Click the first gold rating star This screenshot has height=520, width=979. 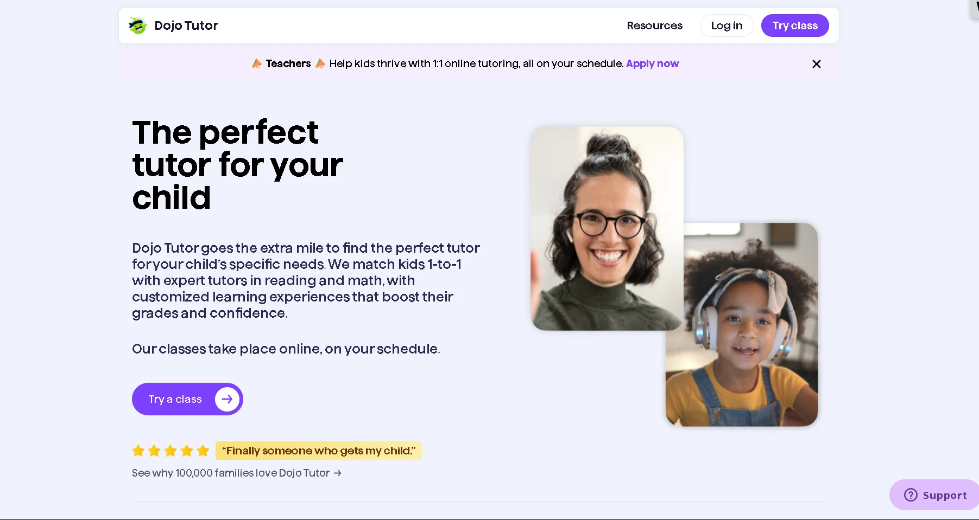tap(138, 451)
